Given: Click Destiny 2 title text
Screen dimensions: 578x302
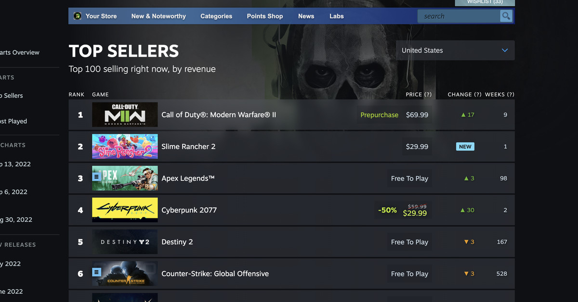Looking at the screenshot, I should coord(177,242).
